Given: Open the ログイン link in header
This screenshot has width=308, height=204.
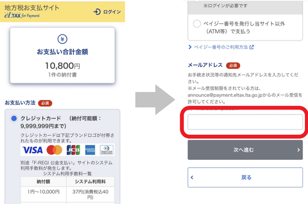Looking at the screenshot, I should (107, 12).
